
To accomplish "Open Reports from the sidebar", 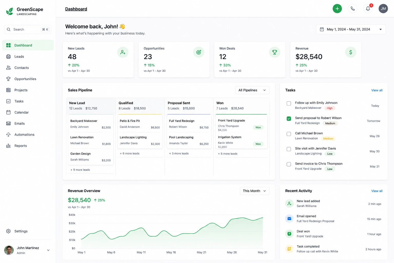I will tap(28, 146).
